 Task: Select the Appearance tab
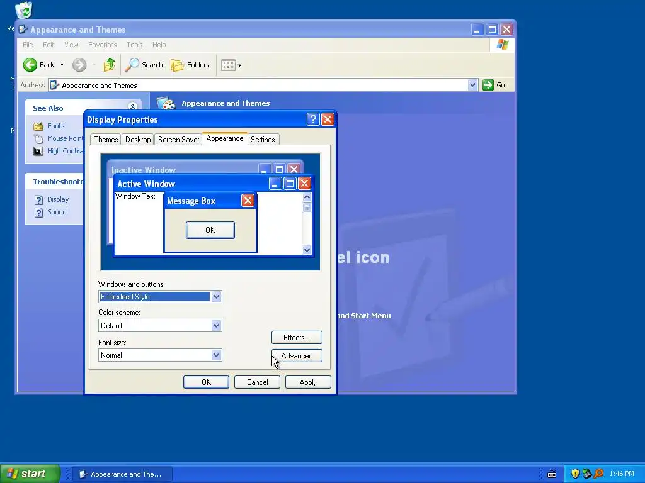[x=225, y=138]
